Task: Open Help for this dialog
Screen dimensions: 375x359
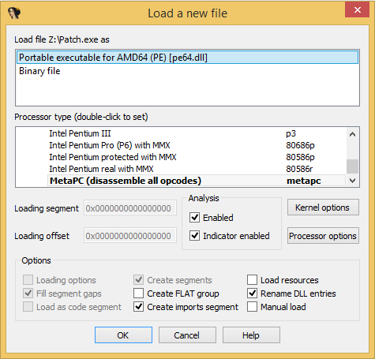Action: click(251, 335)
